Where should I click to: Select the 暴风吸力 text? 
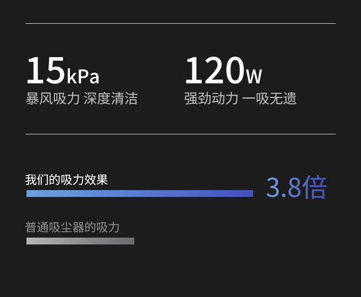(53, 99)
